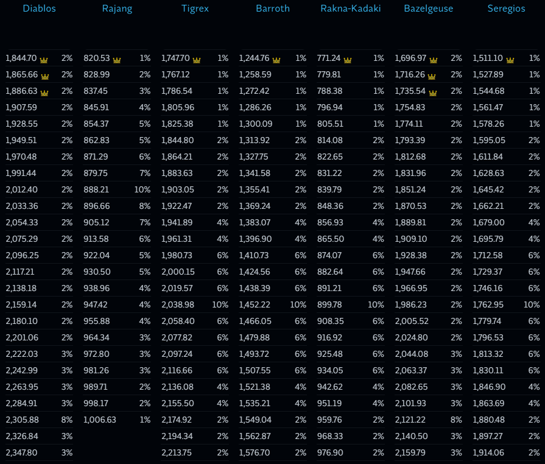Select Bazelgeuse size value 1,986.23
The width and height of the screenshot is (545, 464).
tap(411, 305)
